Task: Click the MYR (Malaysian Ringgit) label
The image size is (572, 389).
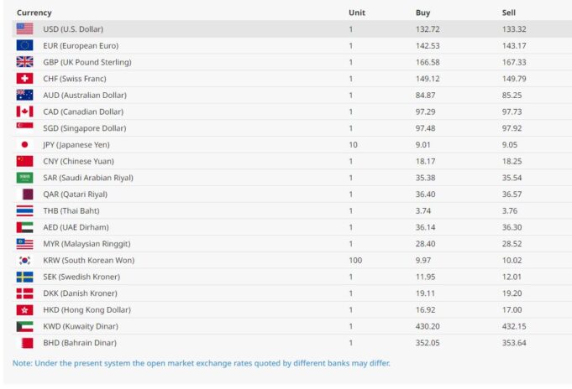Action: 87,244
